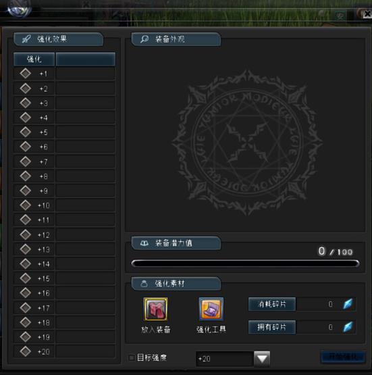
Task: Click the diamond icon for +14
Action: click(26, 264)
